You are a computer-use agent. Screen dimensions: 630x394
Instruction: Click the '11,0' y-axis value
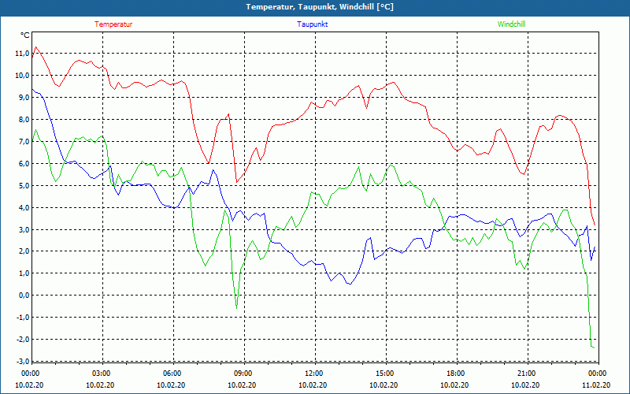pyautogui.click(x=22, y=54)
